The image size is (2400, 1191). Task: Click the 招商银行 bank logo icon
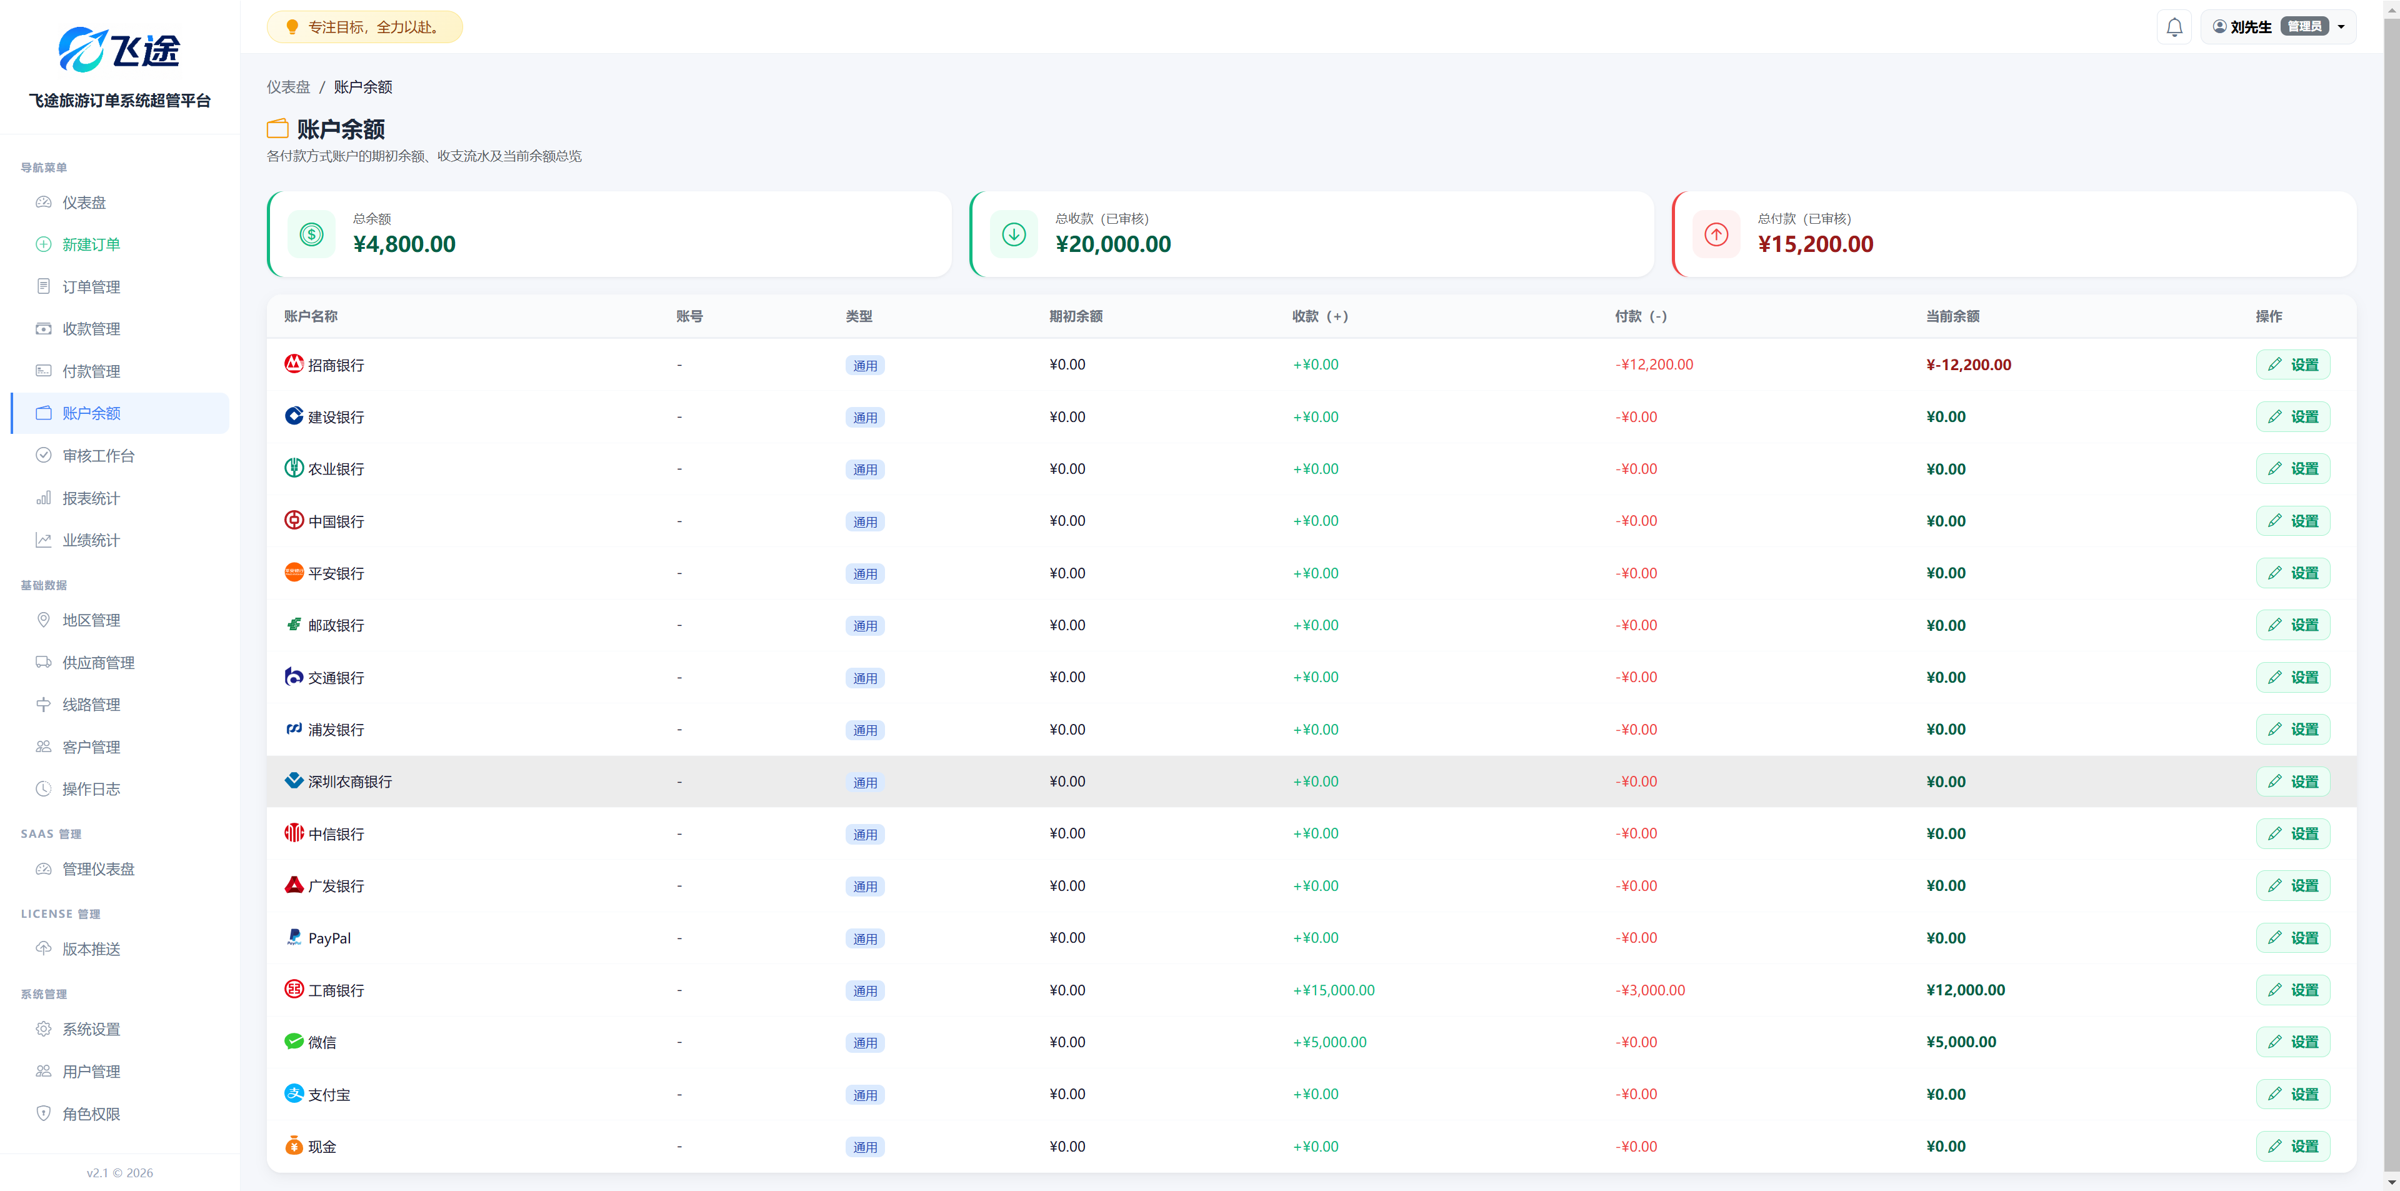click(294, 363)
